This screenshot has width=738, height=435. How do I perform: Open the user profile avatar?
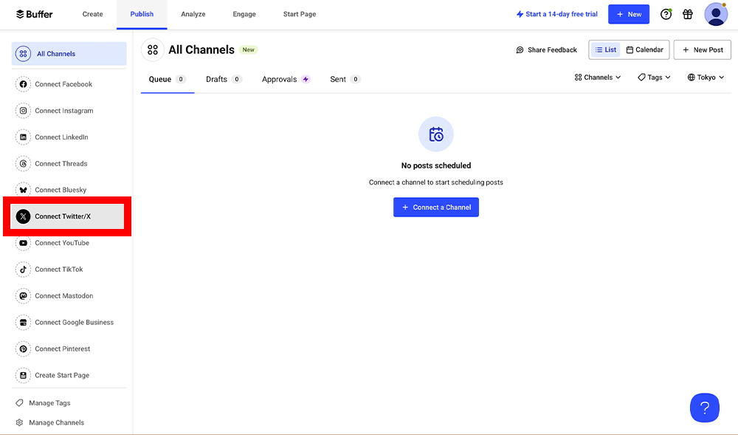pos(716,14)
